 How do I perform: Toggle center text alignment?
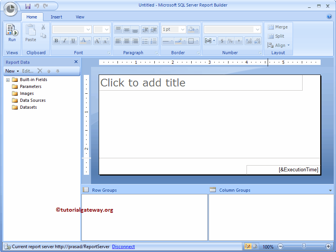[x=127, y=41]
